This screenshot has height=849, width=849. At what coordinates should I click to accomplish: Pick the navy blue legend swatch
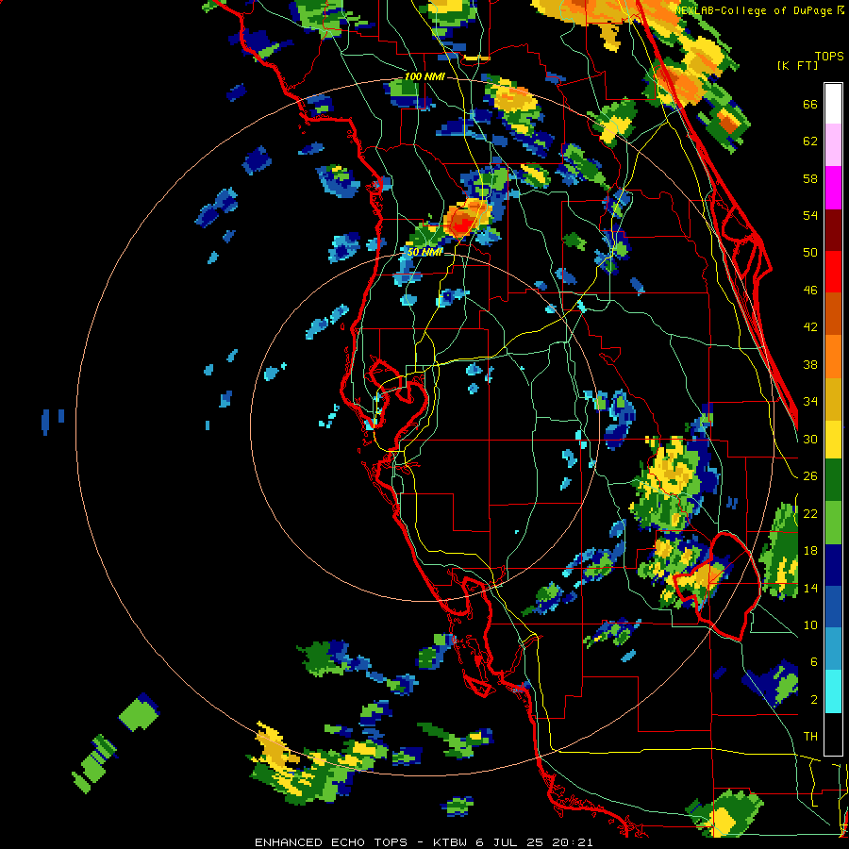click(x=833, y=565)
